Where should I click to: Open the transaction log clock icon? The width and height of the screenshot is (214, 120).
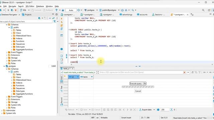pos(79,10)
